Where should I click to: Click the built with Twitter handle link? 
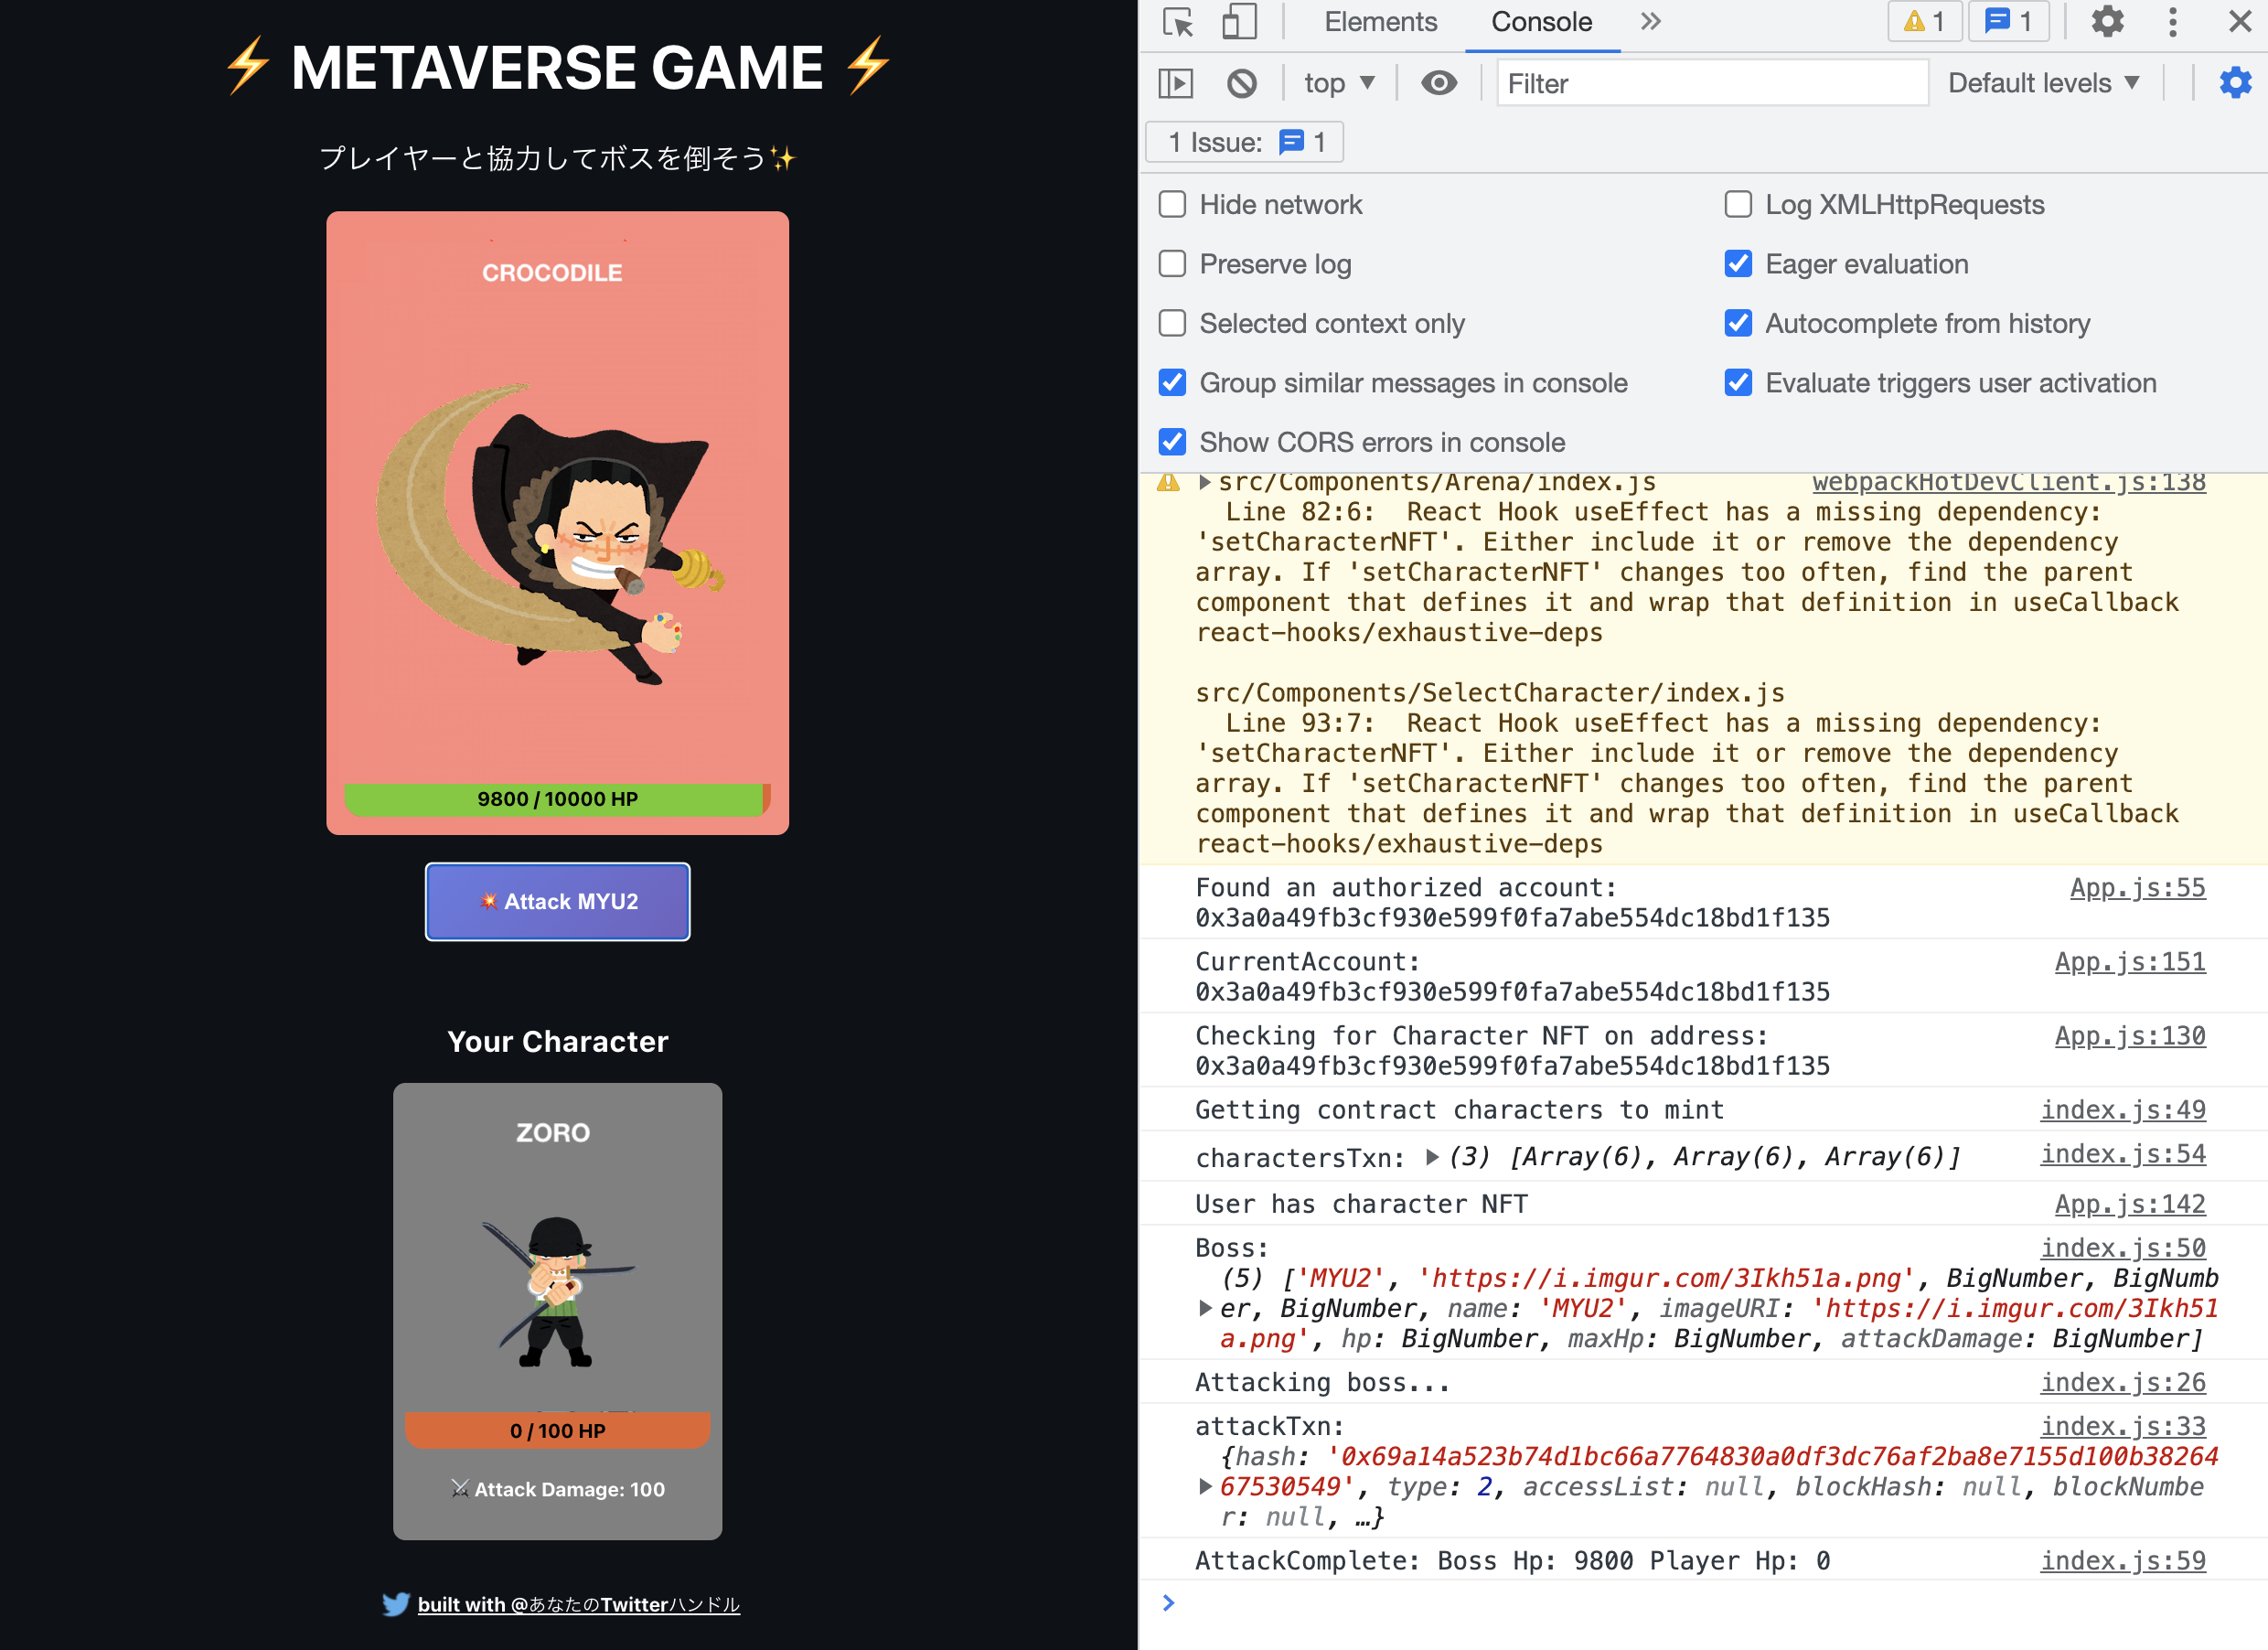(578, 1604)
